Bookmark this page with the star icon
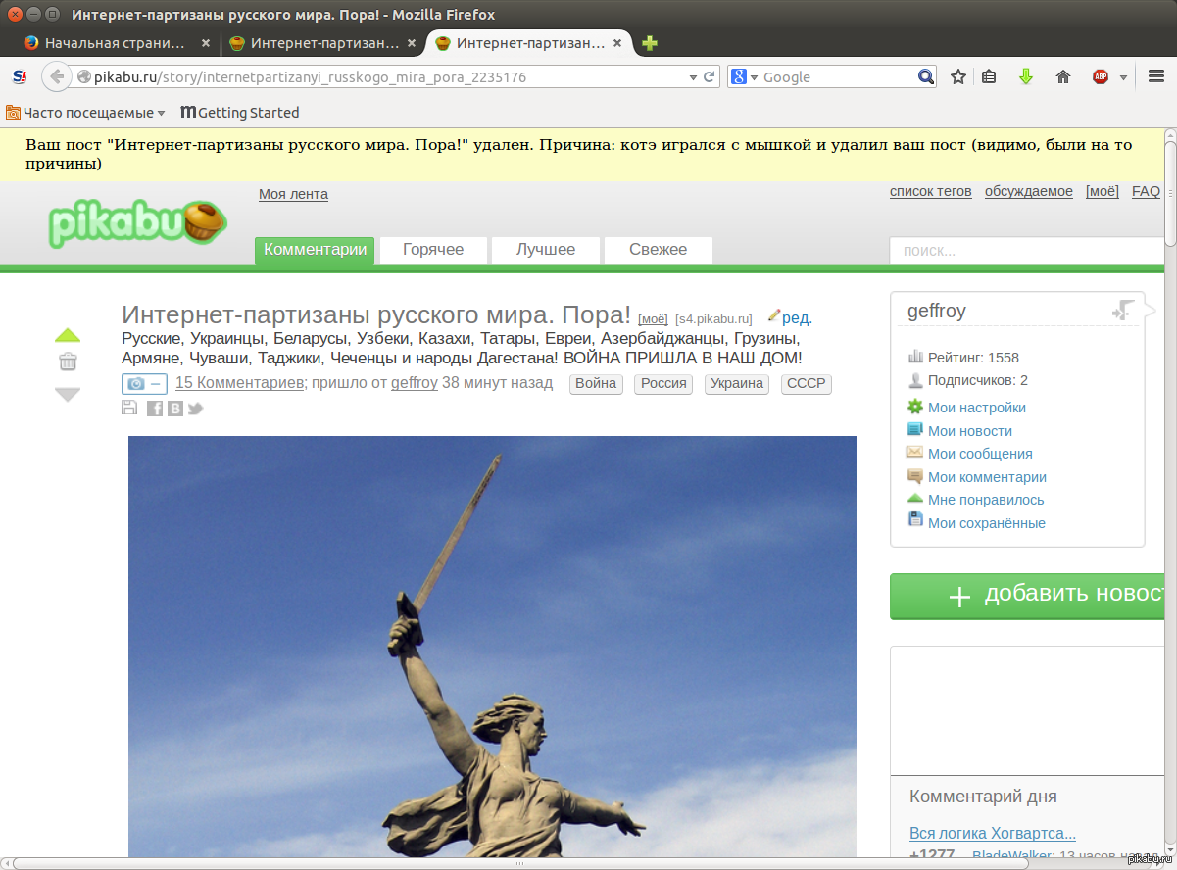Image resolution: width=1177 pixels, height=870 pixels. tap(957, 76)
